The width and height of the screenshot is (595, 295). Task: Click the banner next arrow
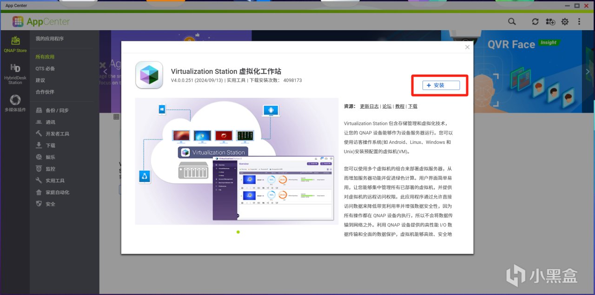588,71
